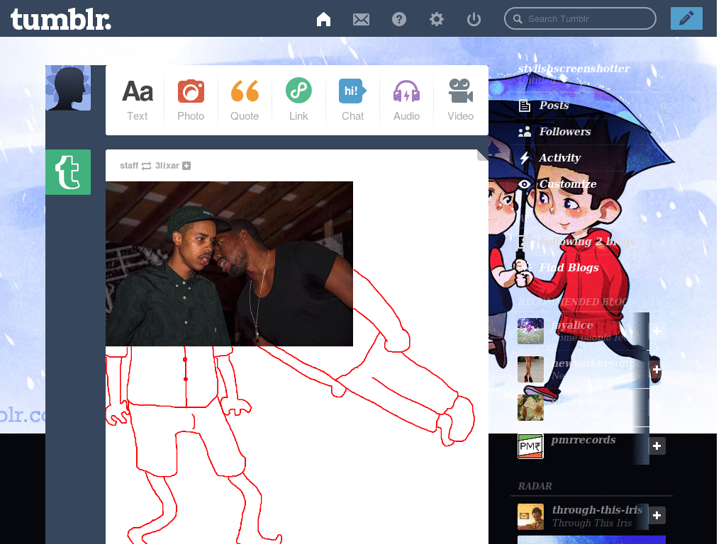Viewport: 726px width, 544px height.
Task: Open the Activity menu item
Action: (560, 158)
